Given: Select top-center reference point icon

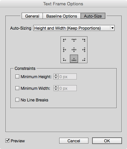Looking at the screenshot, I should (x=74, y=40).
